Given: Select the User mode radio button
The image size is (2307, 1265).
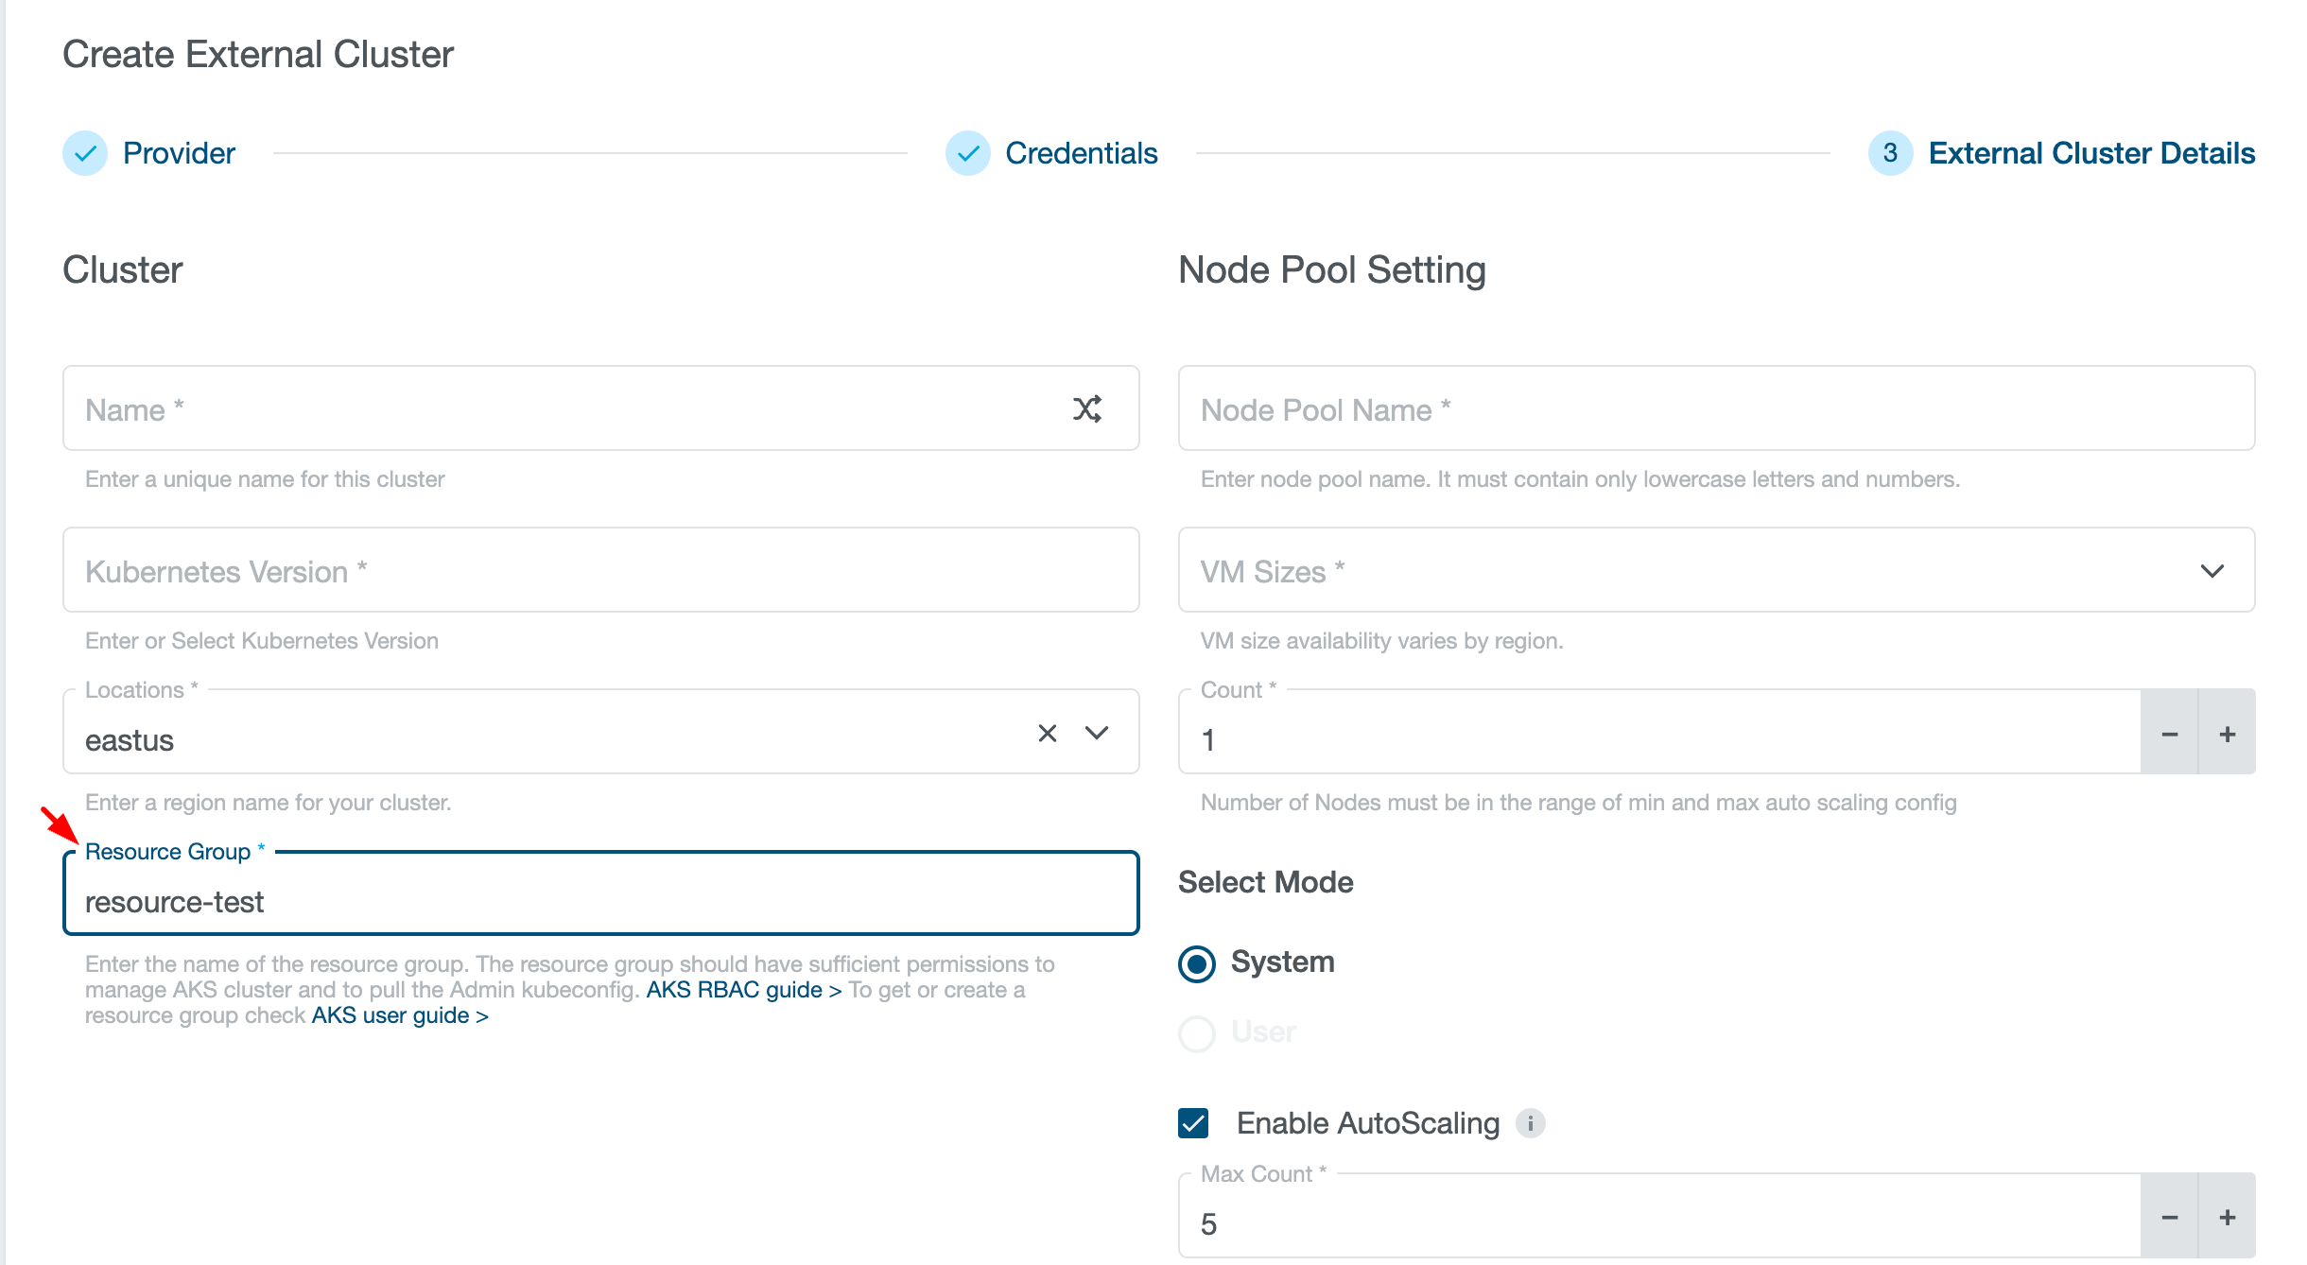Looking at the screenshot, I should [x=1196, y=1033].
